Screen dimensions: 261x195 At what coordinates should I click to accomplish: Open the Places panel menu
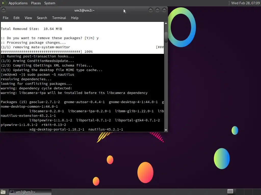(x=36, y=3)
